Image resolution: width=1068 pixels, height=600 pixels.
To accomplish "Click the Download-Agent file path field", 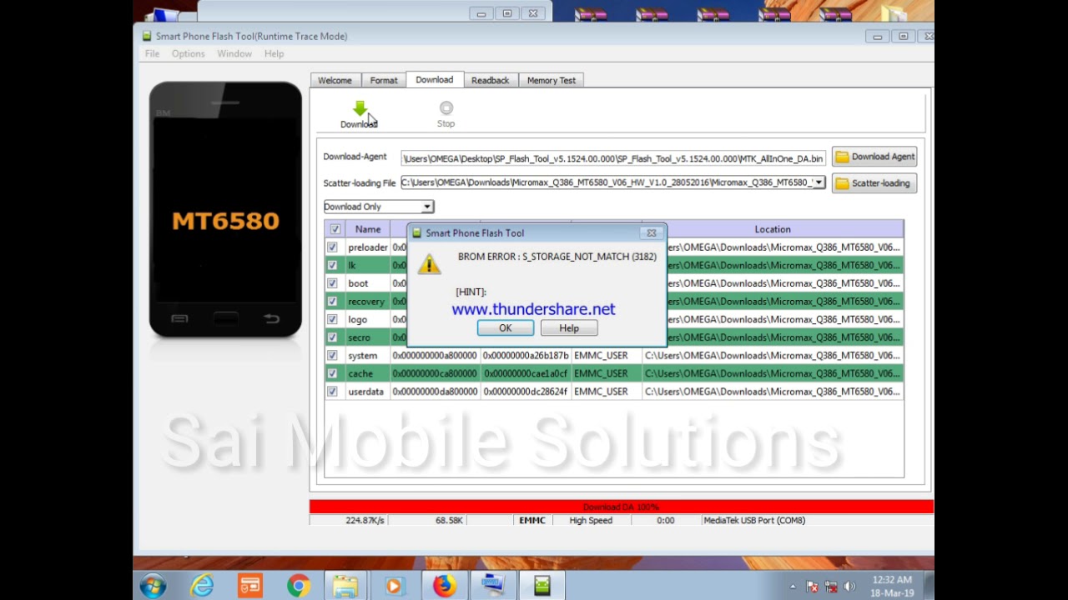I will tap(613, 158).
